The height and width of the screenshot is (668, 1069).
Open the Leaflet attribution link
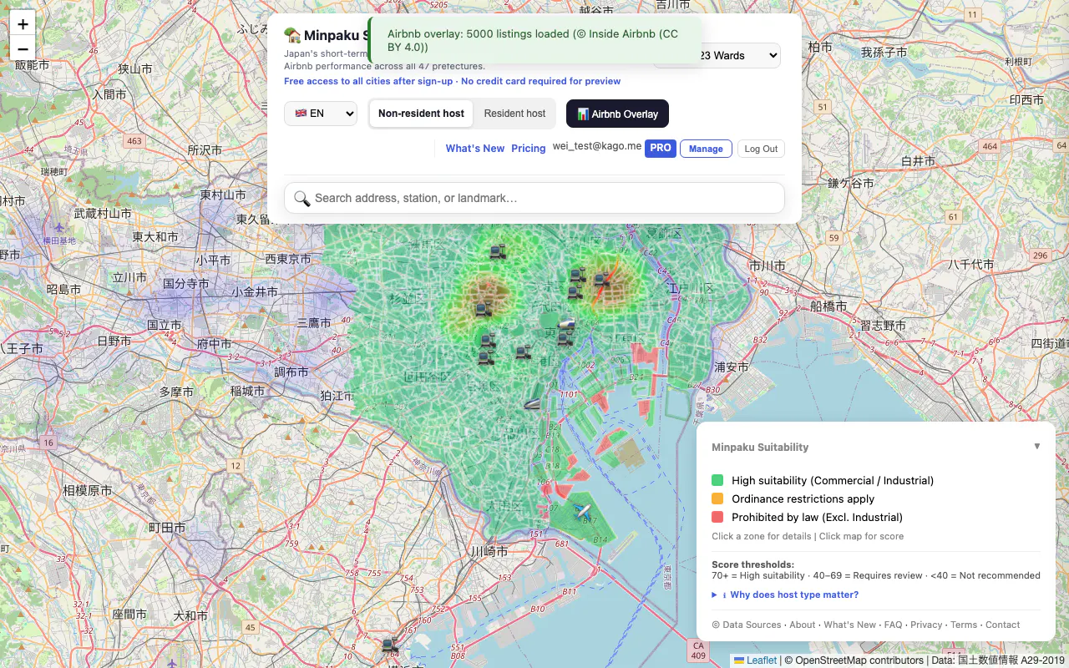[x=755, y=660]
